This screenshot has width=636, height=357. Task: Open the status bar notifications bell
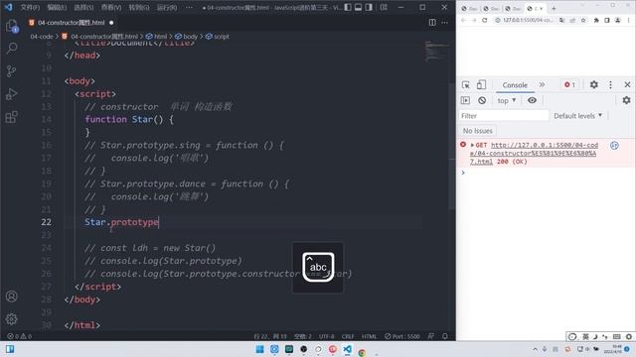point(445,336)
